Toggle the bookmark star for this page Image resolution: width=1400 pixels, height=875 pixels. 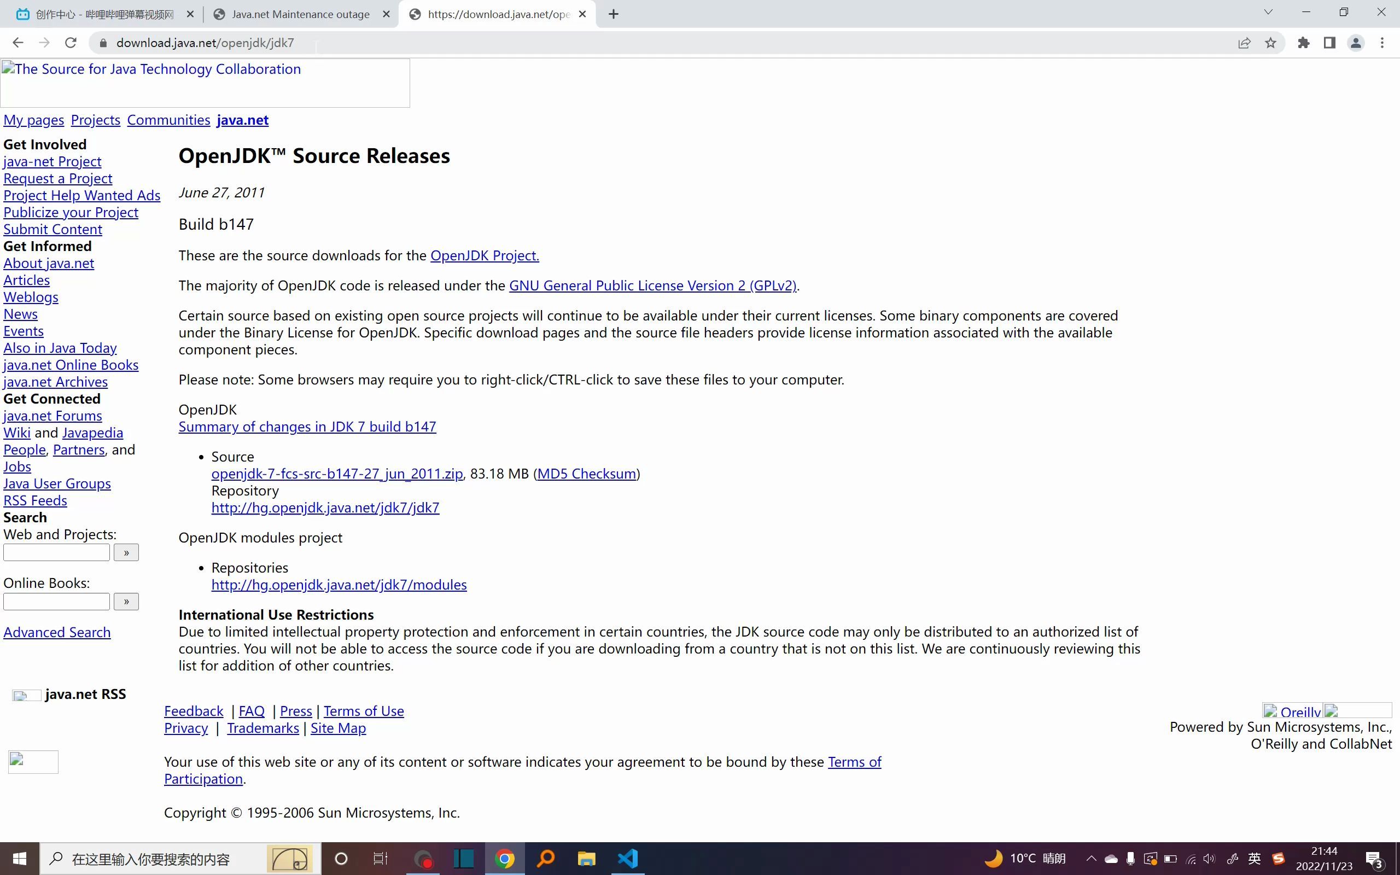1271,42
